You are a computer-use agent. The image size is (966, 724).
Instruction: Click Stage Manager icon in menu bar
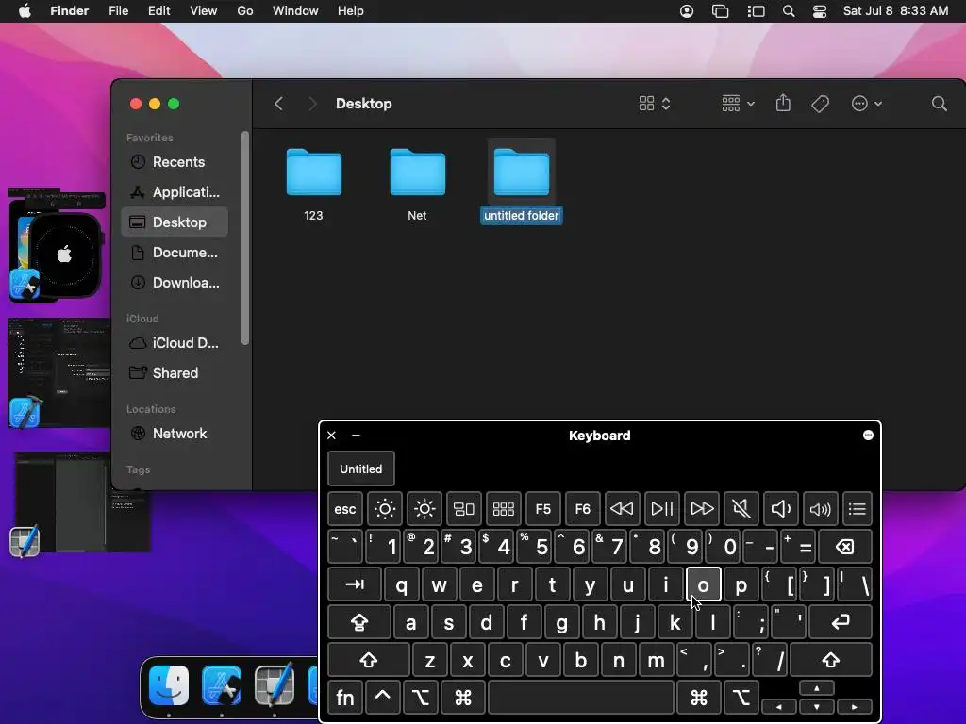(756, 11)
